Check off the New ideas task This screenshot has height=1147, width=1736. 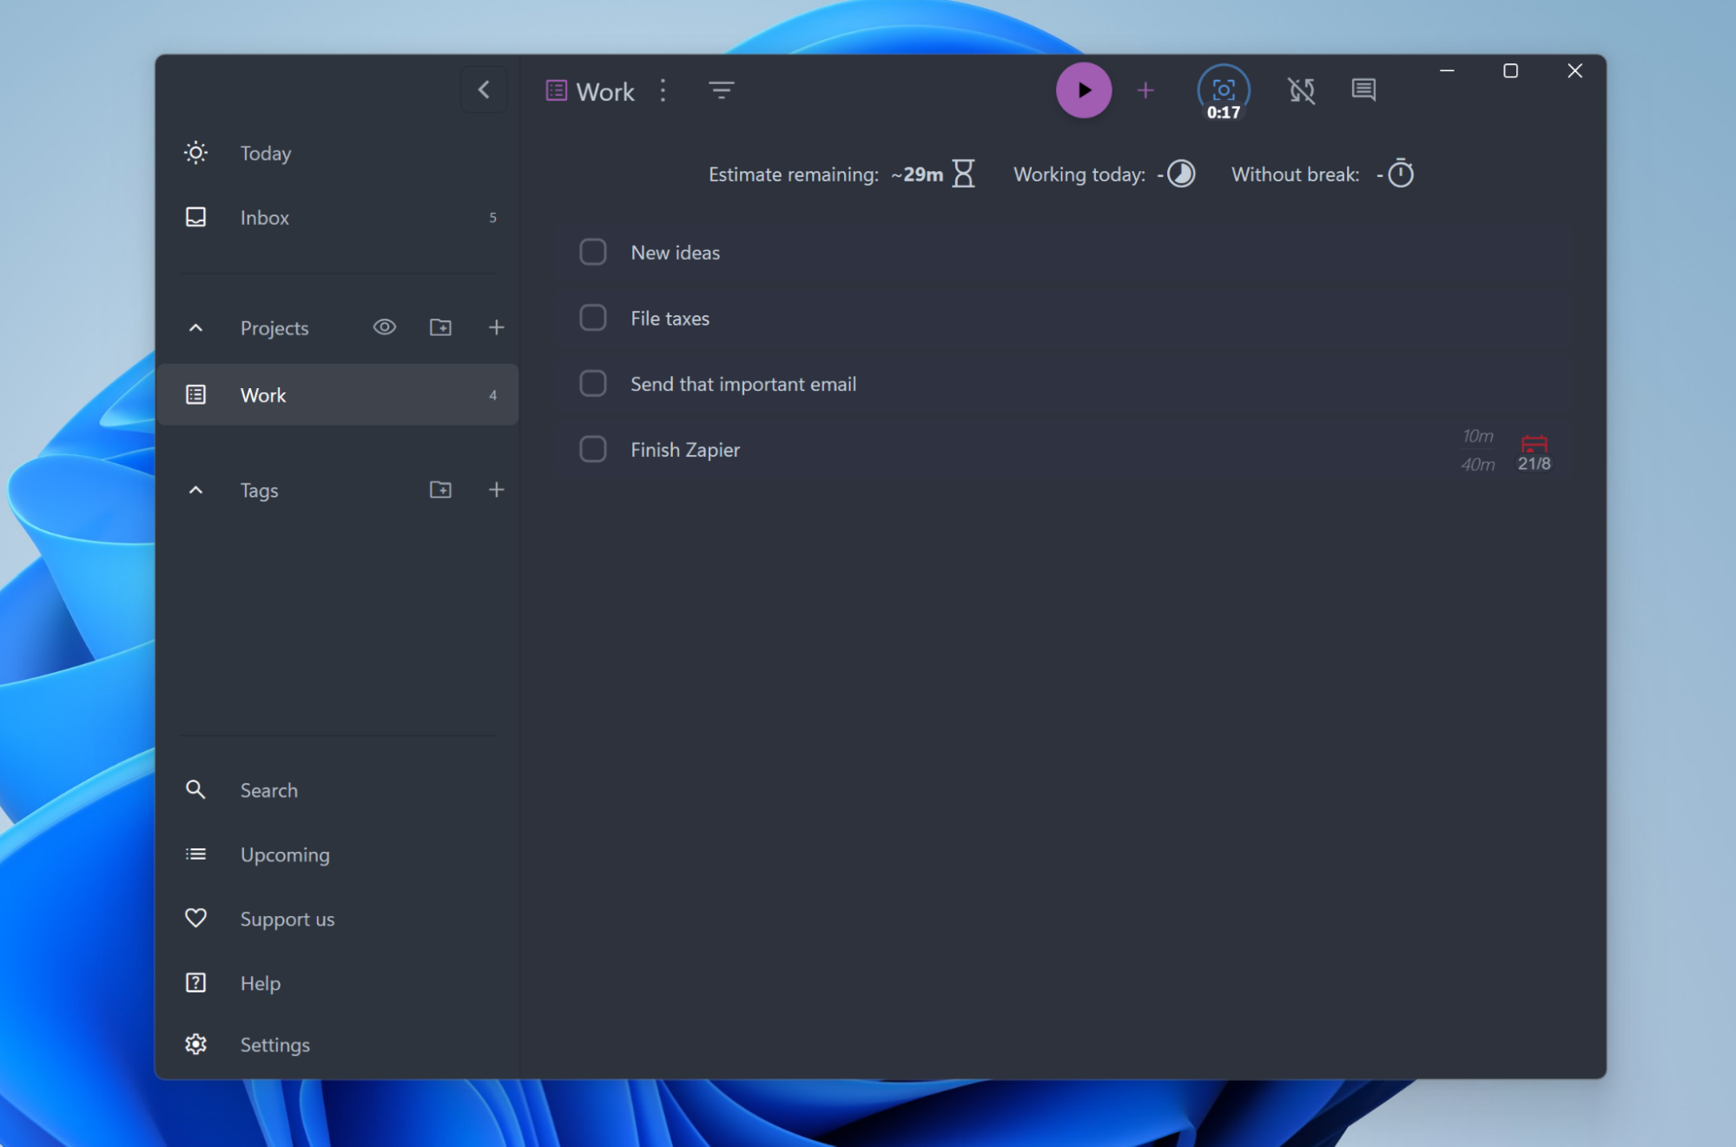pos(593,252)
